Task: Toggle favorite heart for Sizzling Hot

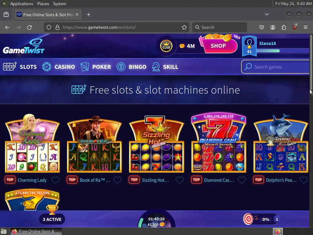Action: (180, 180)
